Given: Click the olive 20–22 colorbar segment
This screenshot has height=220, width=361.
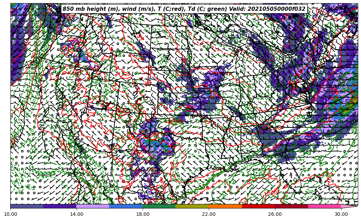Looking at the screenshot, I should tap(192, 206).
